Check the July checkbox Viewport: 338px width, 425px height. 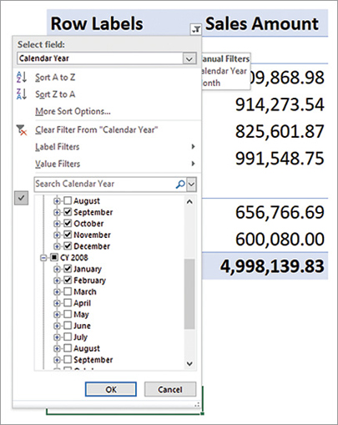(68, 336)
